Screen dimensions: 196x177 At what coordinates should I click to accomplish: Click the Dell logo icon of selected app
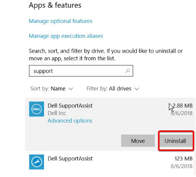pos(36,109)
